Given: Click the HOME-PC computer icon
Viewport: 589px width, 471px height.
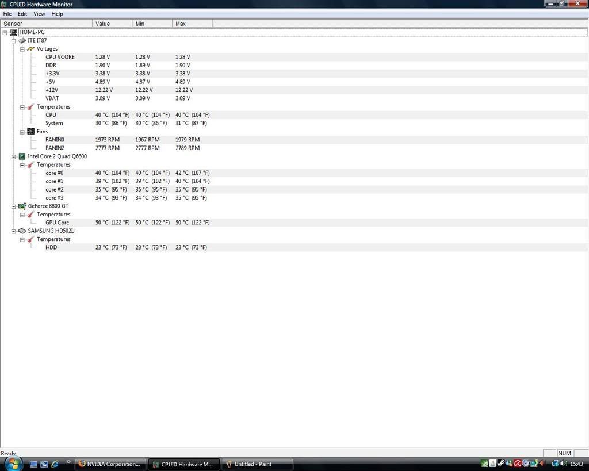Looking at the screenshot, I should (14, 32).
